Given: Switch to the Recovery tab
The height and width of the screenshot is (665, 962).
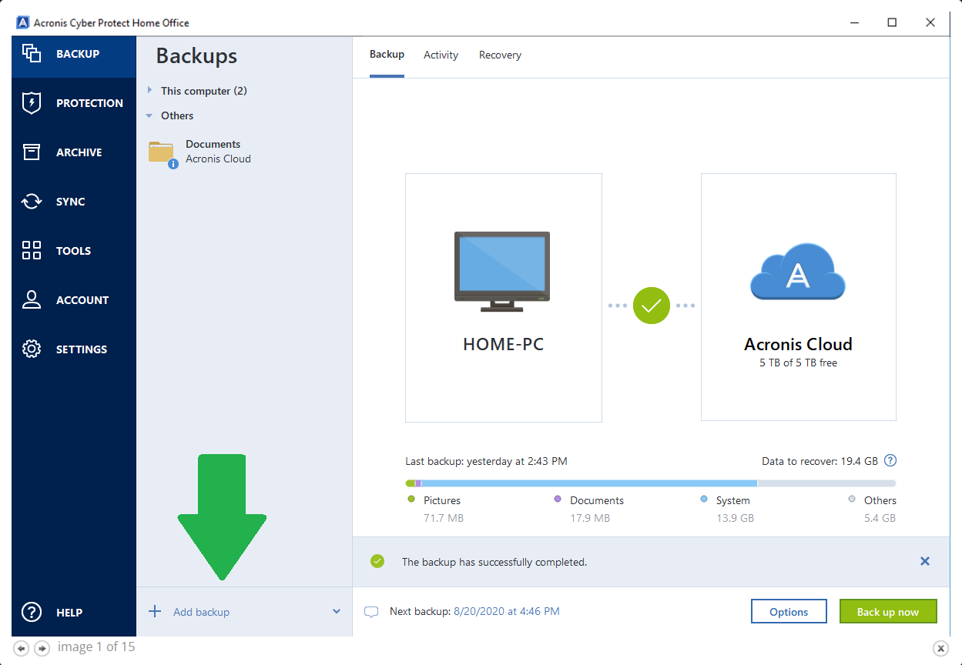Looking at the screenshot, I should (500, 55).
